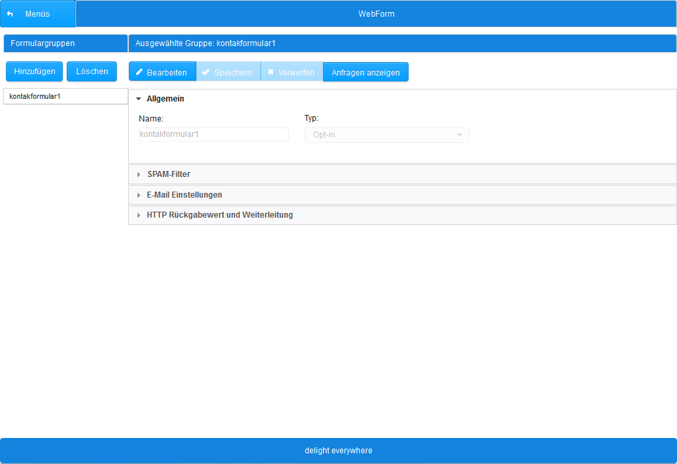Image resolution: width=677 pixels, height=464 pixels.
Task: Click Anfragen anzeigen
Action: coord(365,71)
